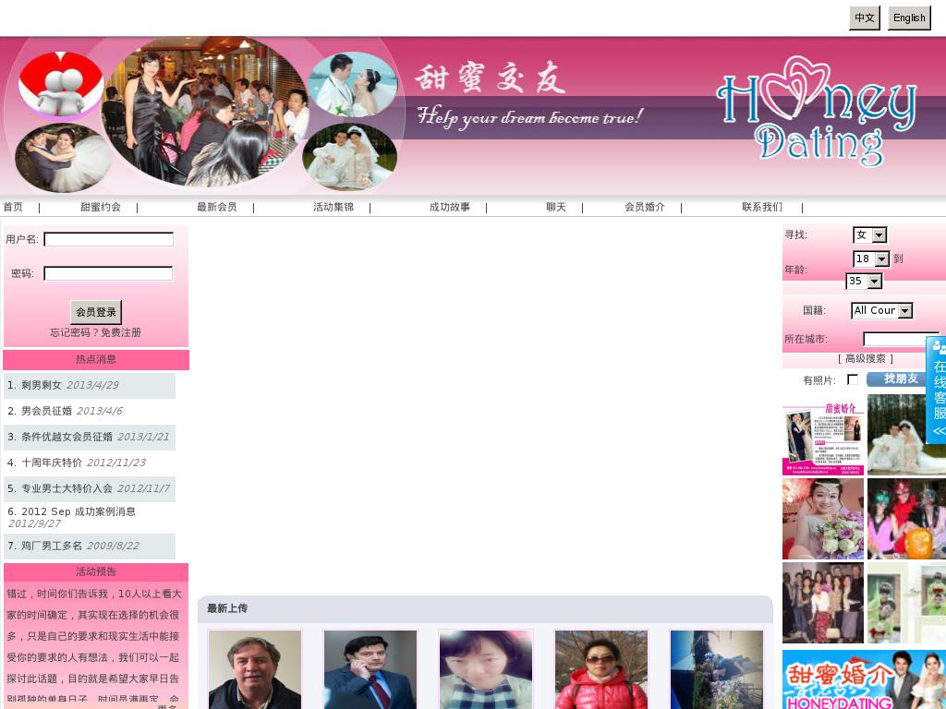
Task: Expand the maximum age dropdown showing 35
Action: tap(865, 281)
